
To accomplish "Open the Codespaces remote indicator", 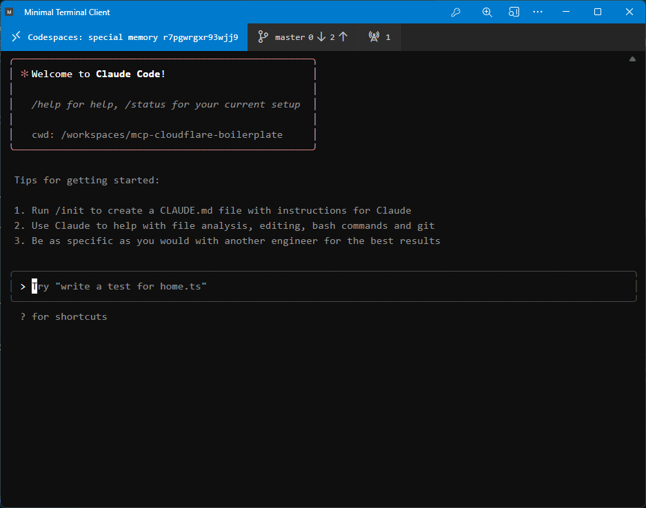I will click(124, 37).
